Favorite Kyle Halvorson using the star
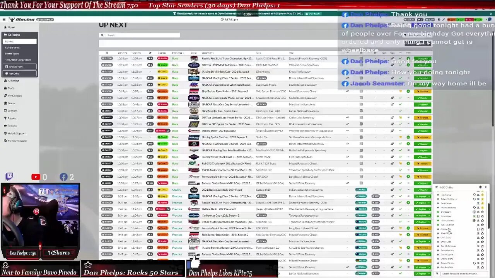The height and width of the screenshot is (278, 495). 482,225
